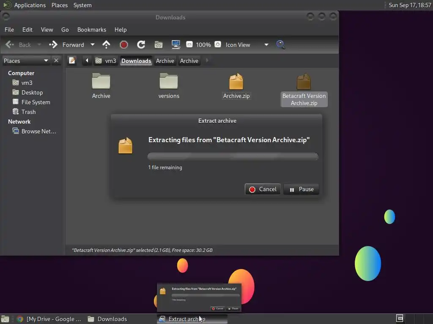Screen dimensions: 433x324
Task: Open the Go menu
Action: tap(65, 30)
